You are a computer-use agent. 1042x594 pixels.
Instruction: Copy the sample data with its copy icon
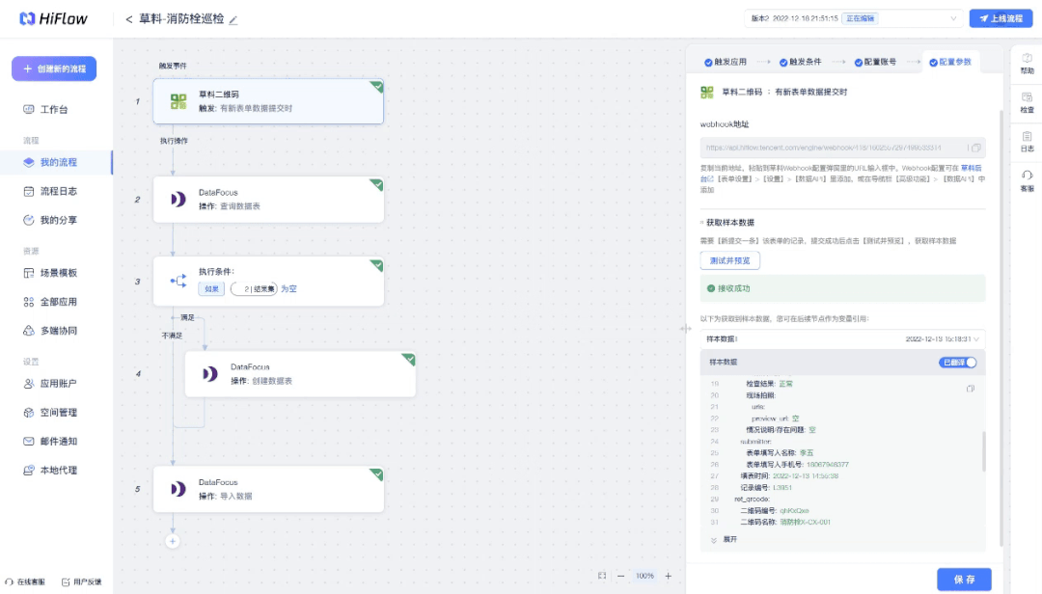(x=971, y=389)
